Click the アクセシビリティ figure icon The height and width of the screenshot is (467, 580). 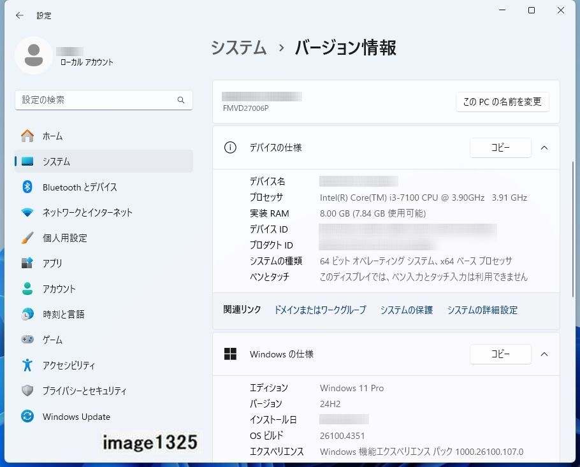(27, 365)
